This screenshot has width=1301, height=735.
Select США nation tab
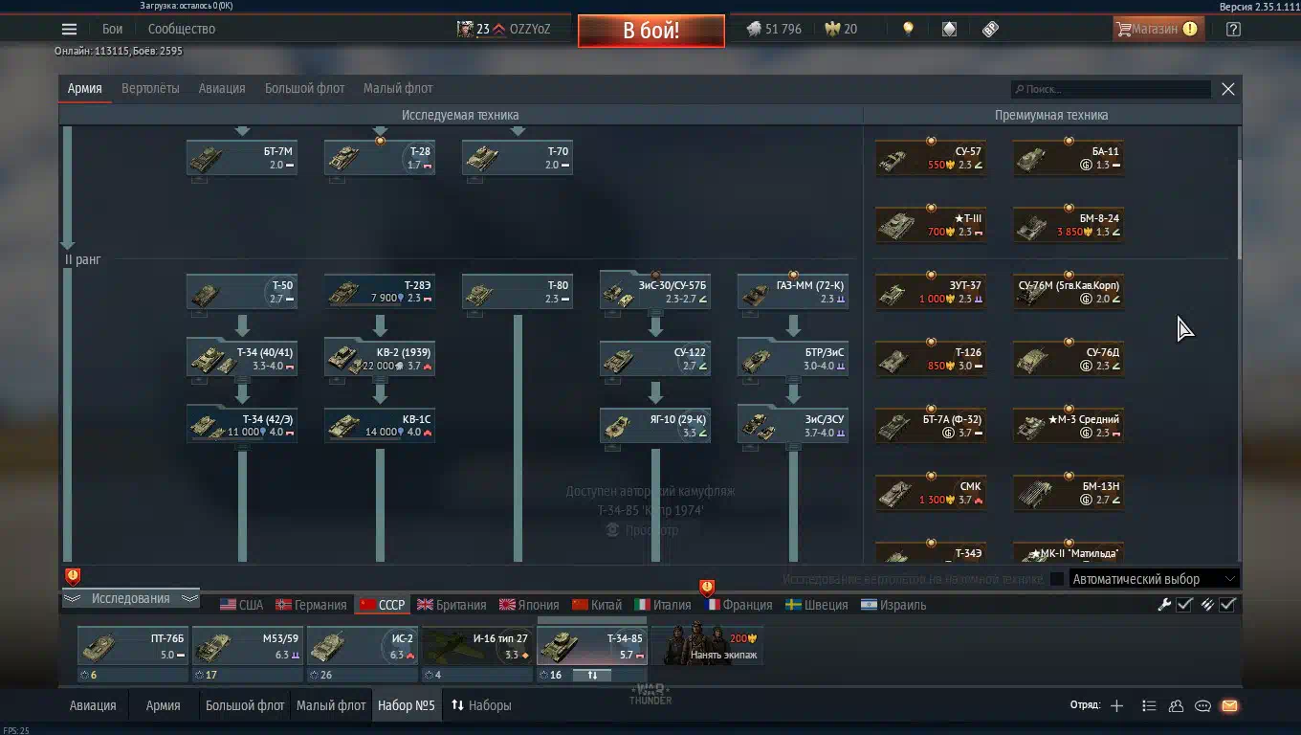click(241, 605)
